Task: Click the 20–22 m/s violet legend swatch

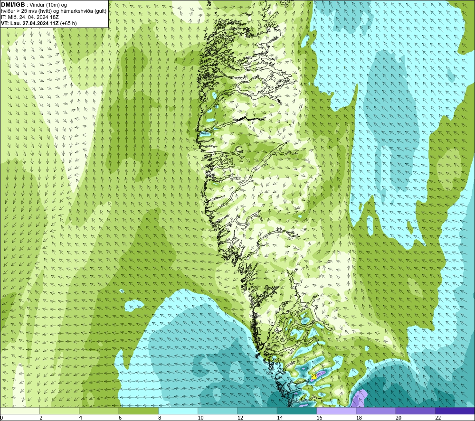Action: click(x=415, y=411)
